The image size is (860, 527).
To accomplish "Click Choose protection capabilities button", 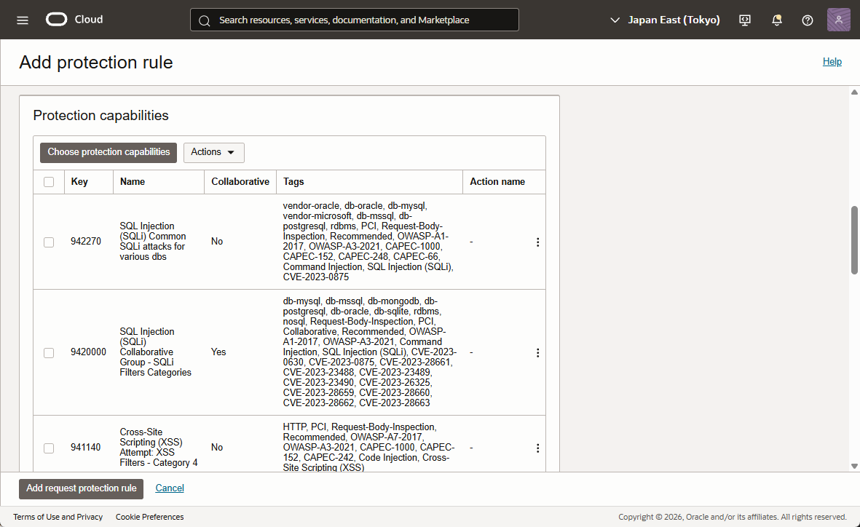I will tap(109, 152).
